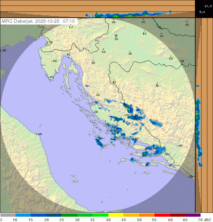The image size is (213, 222).
Task: Select the PU Pula marker
Action: coord(49,77)
